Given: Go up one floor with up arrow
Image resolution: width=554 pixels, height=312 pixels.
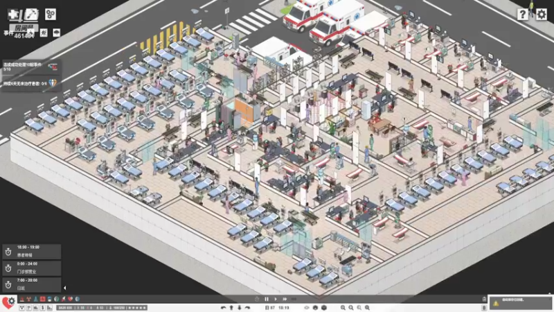Looking at the screenshot, I should [x=231, y=308].
